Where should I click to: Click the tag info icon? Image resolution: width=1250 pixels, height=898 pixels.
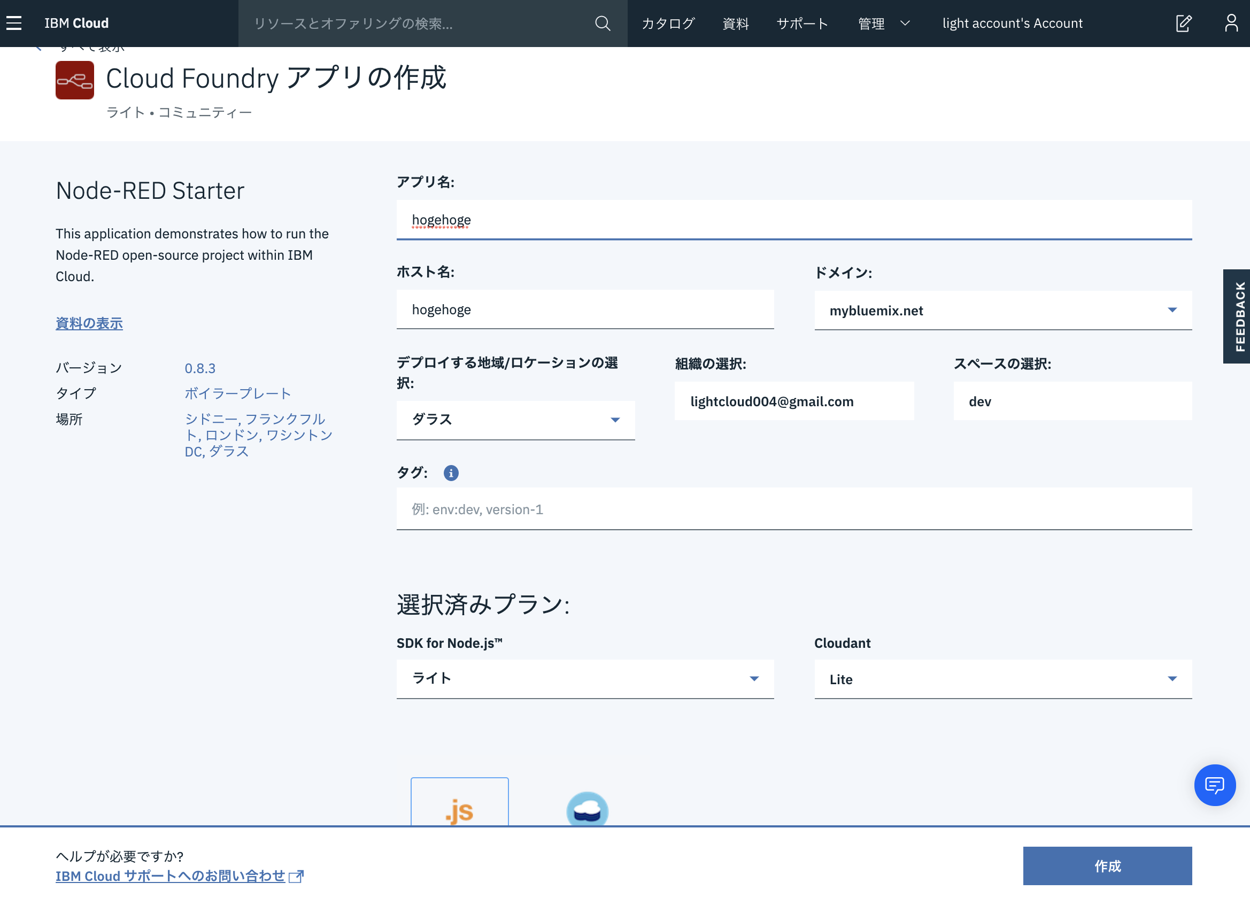[451, 473]
